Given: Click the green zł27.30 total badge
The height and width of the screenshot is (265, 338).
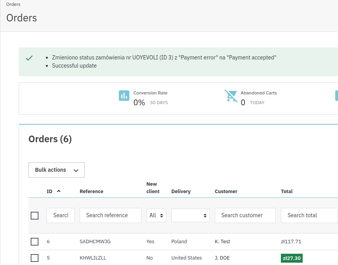Looking at the screenshot, I should [292, 258].
